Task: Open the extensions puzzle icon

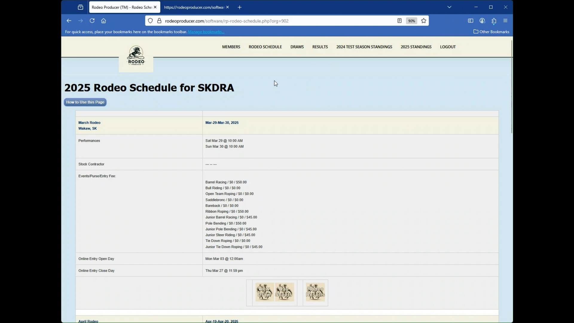Action: (494, 21)
